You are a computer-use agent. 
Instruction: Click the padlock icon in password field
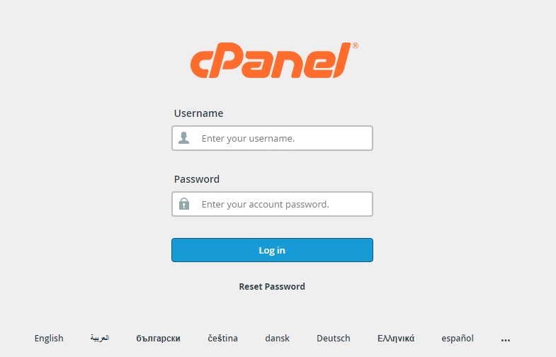[184, 204]
